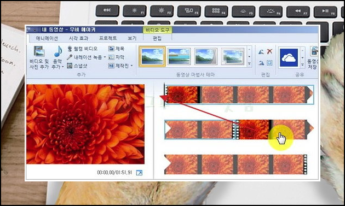
Task: Add 제작진 credits
Action: click(119, 66)
